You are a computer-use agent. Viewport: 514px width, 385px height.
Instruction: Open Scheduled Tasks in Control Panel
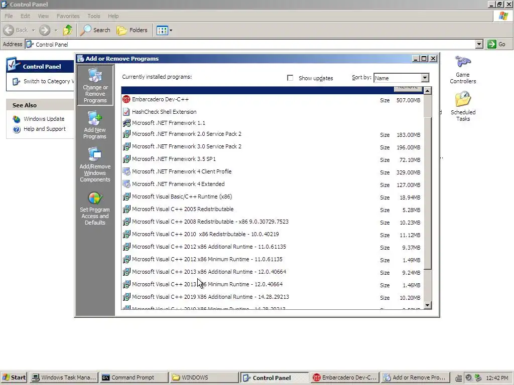coord(463,106)
